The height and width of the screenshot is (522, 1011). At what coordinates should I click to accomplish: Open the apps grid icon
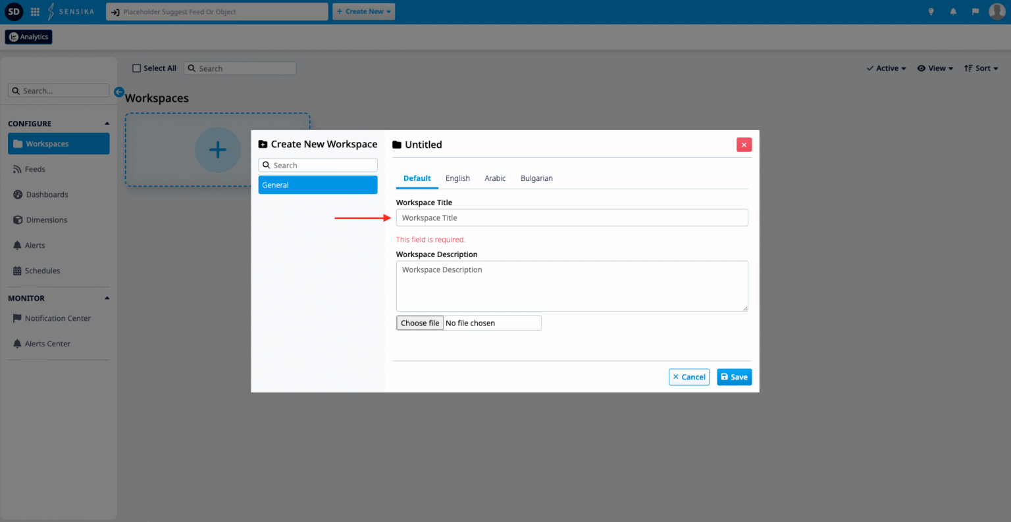pos(35,12)
